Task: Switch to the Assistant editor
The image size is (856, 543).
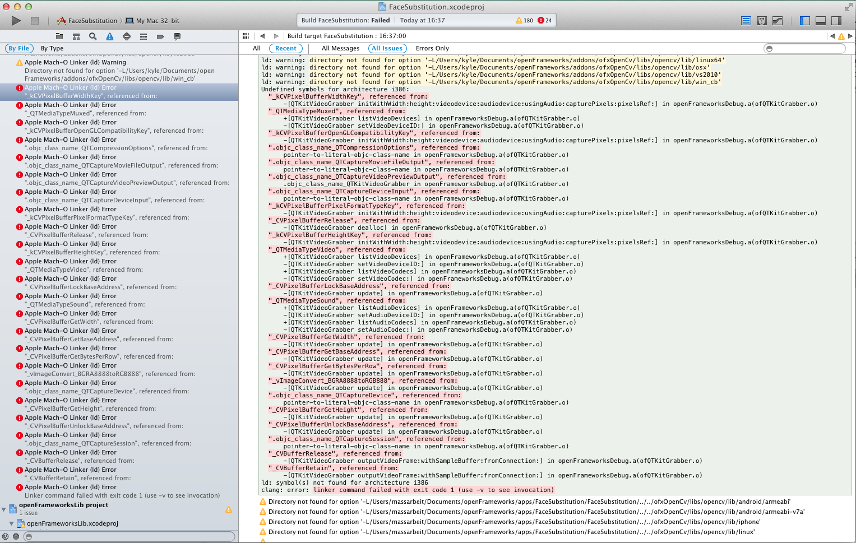Action: coord(762,21)
